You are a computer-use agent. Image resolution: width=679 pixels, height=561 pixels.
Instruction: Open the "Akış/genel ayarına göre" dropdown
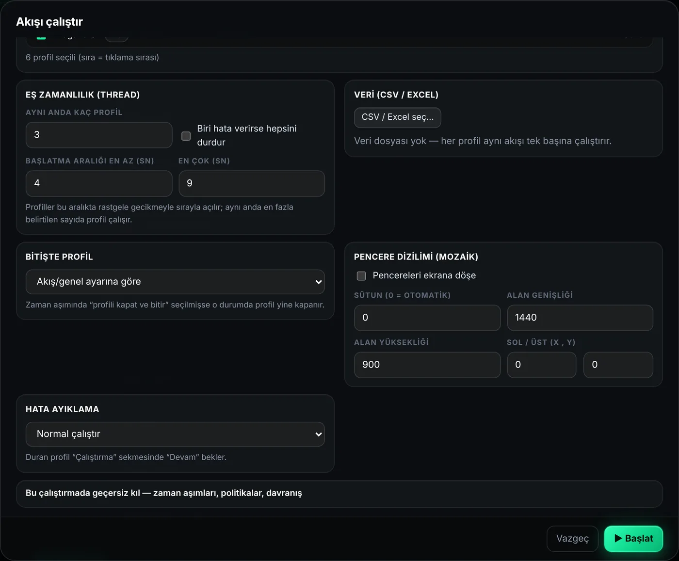tap(175, 282)
